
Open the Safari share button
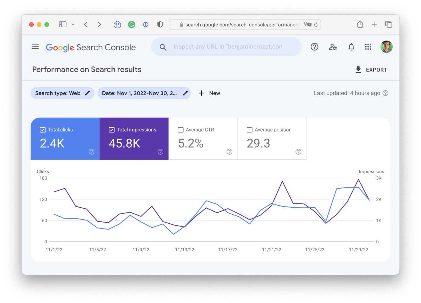tap(360, 24)
